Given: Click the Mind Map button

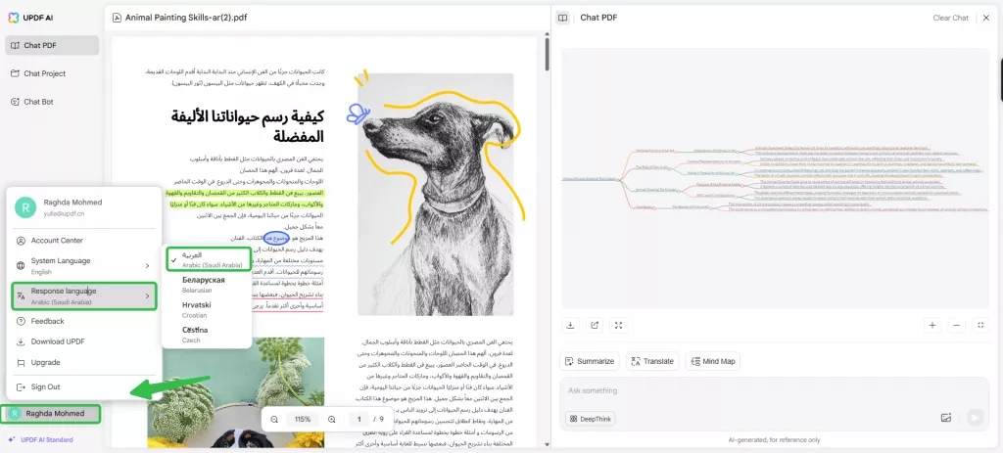Looking at the screenshot, I should point(713,361).
